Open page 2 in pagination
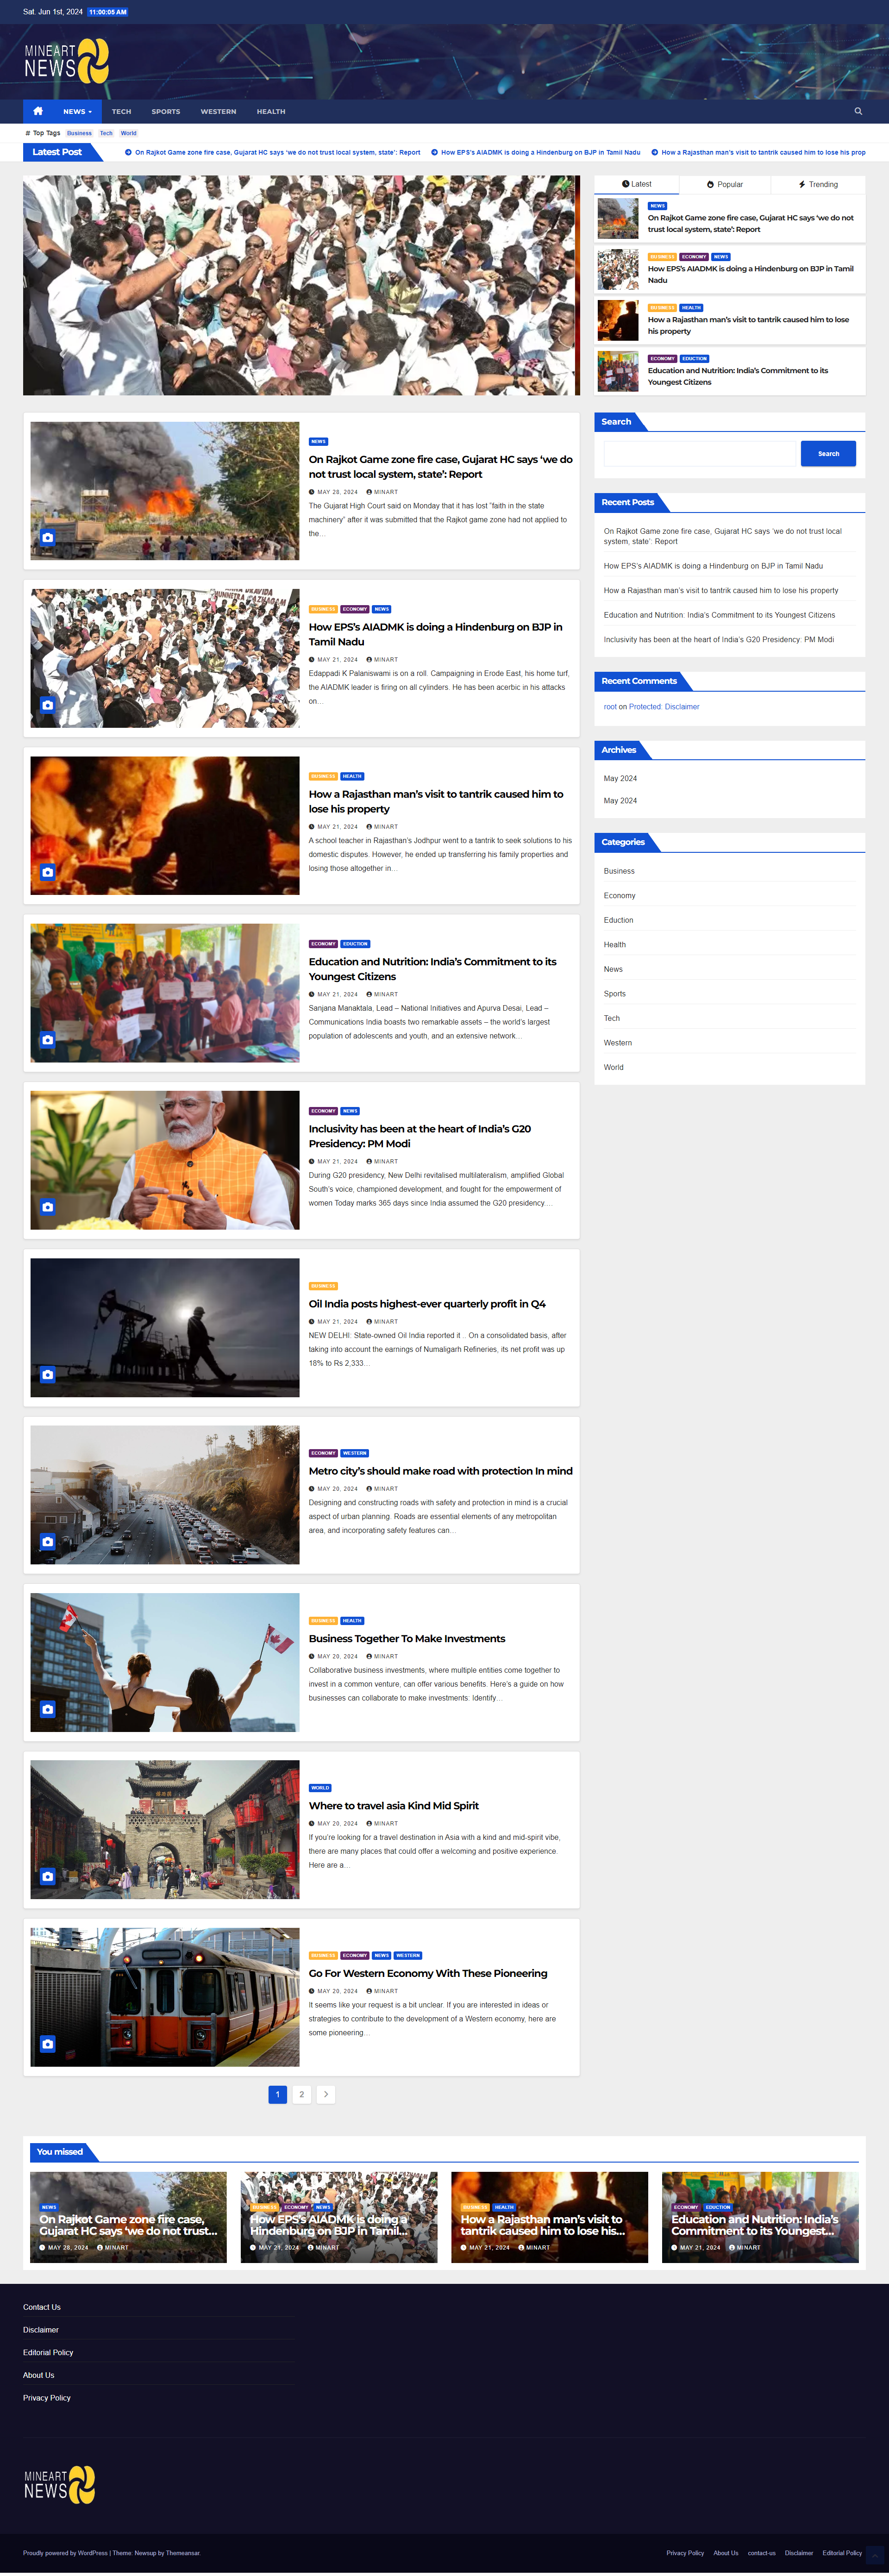 301,2094
